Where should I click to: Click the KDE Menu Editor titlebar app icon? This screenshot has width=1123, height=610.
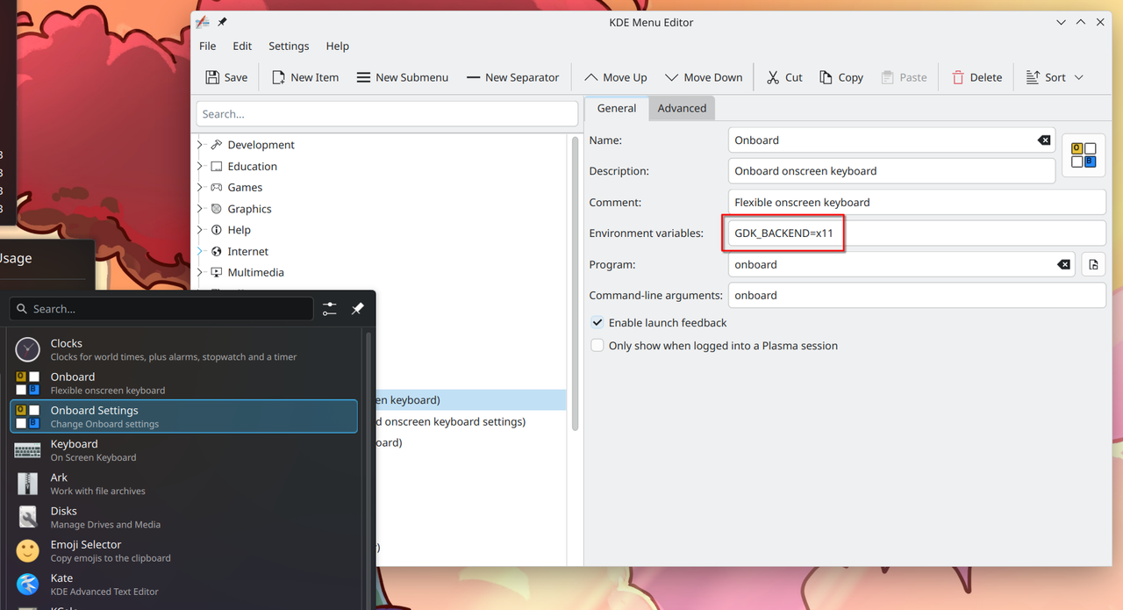click(202, 22)
